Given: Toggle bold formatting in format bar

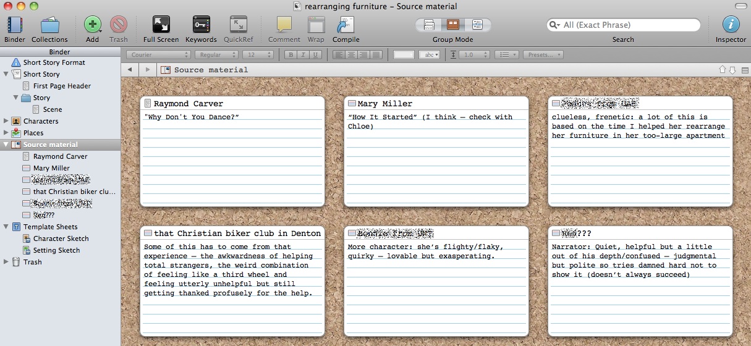Looking at the screenshot, I should coord(291,55).
